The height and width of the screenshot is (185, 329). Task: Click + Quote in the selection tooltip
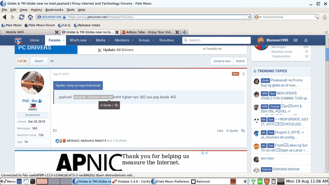(106, 105)
